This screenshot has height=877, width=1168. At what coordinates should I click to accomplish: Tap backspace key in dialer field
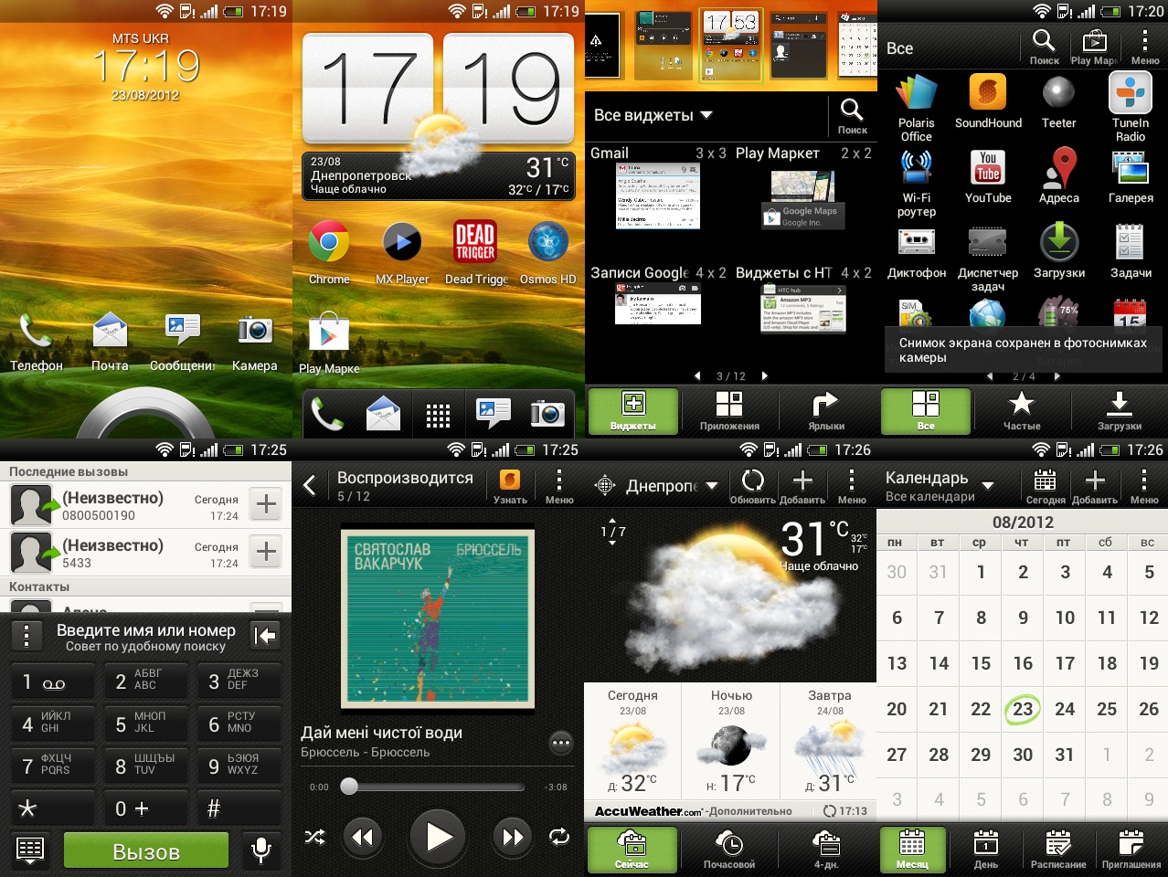[265, 636]
